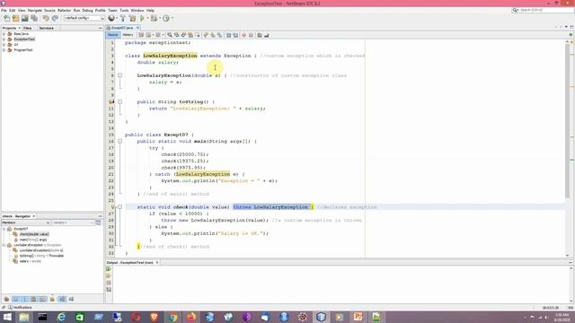575x323 pixels.
Task: Expand the BasicJava project node
Action: pyautogui.click(x=4, y=34)
